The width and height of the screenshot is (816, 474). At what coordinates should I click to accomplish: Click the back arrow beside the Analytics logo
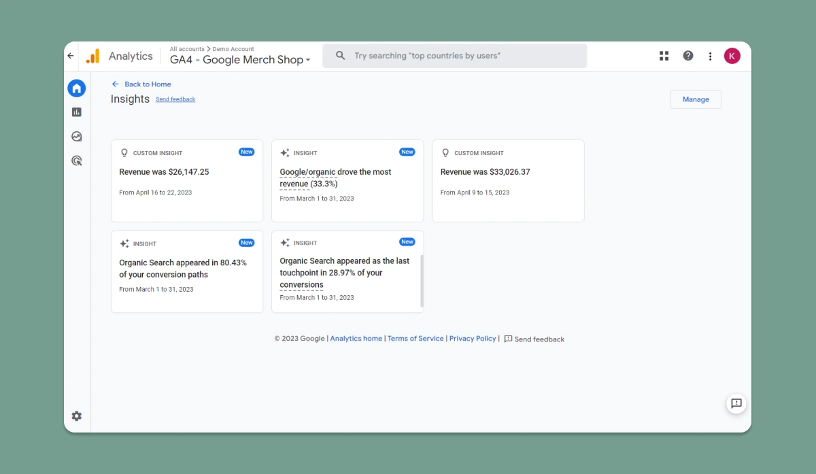71,56
